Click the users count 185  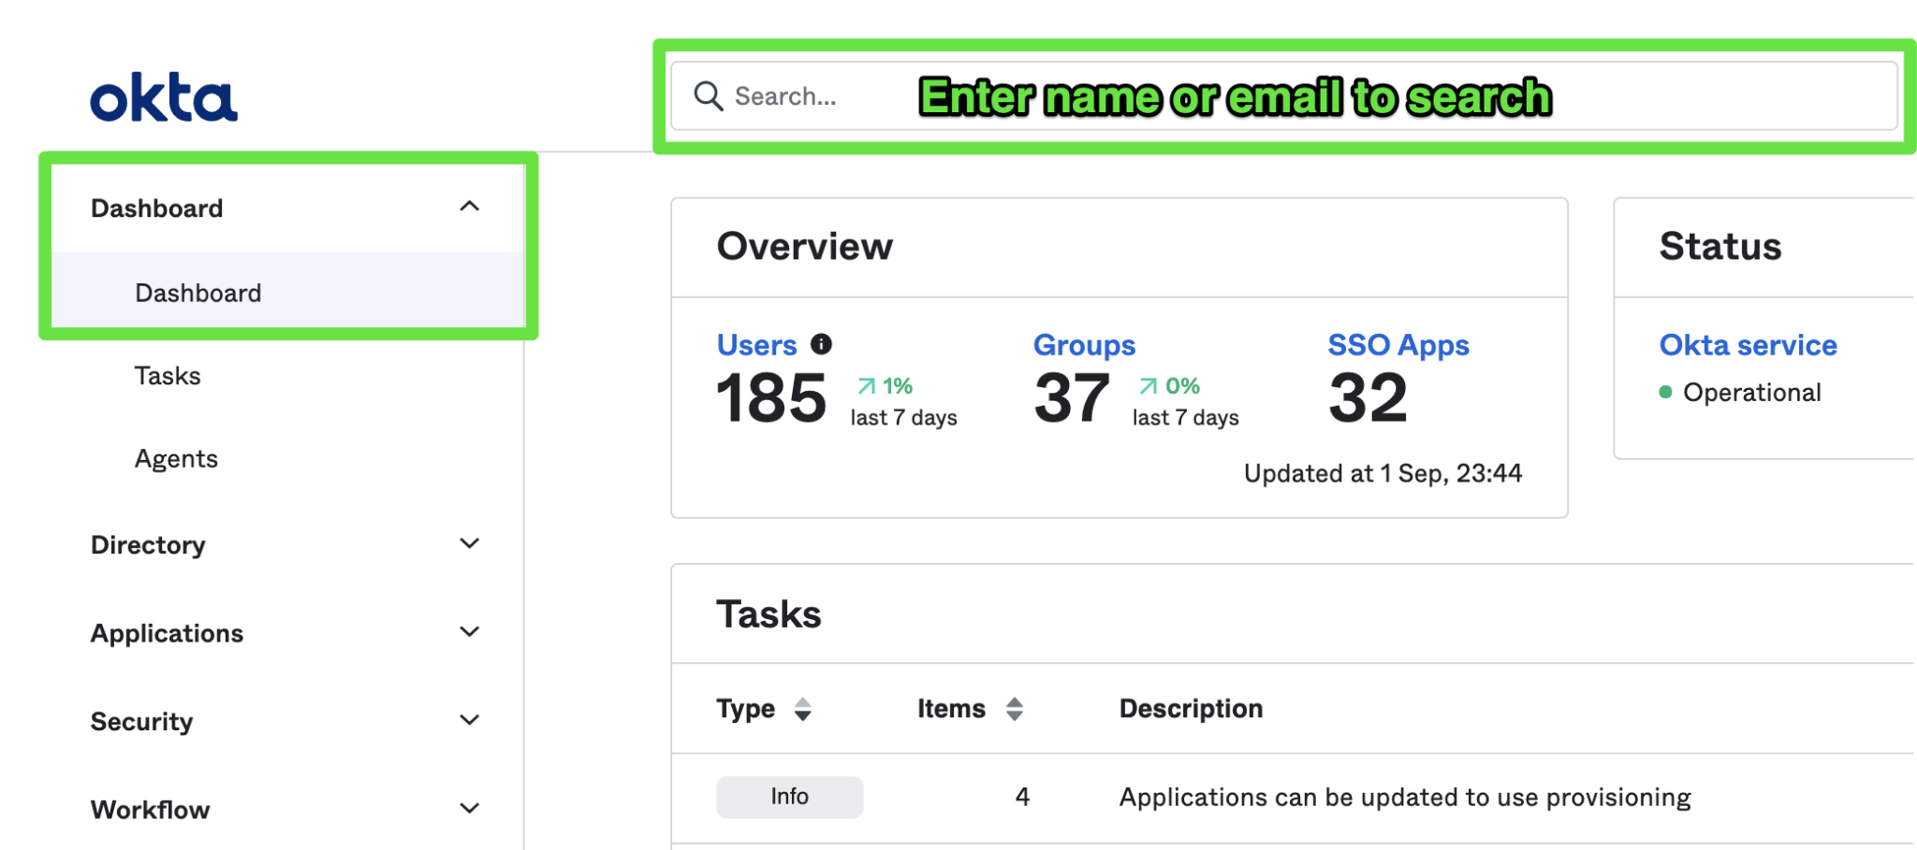tap(771, 398)
